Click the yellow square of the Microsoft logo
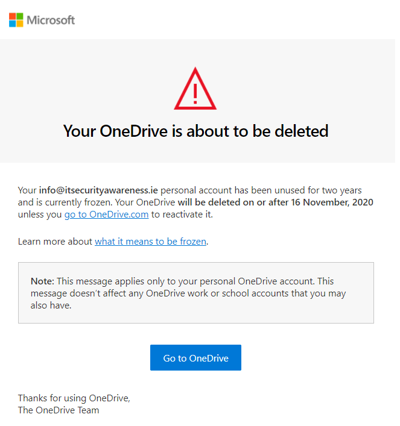The image size is (400, 426). point(20,23)
